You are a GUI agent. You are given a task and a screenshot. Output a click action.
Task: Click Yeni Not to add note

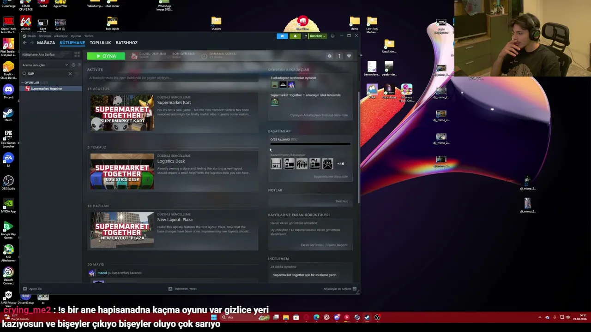(x=342, y=201)
